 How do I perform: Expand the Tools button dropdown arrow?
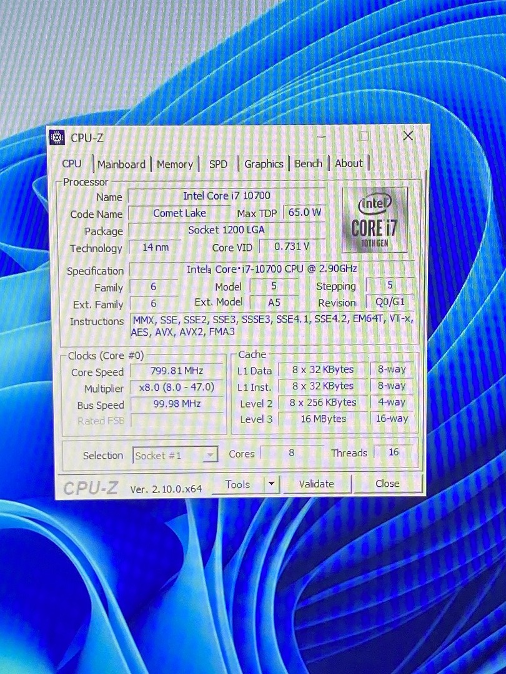(x=272, y=484)
